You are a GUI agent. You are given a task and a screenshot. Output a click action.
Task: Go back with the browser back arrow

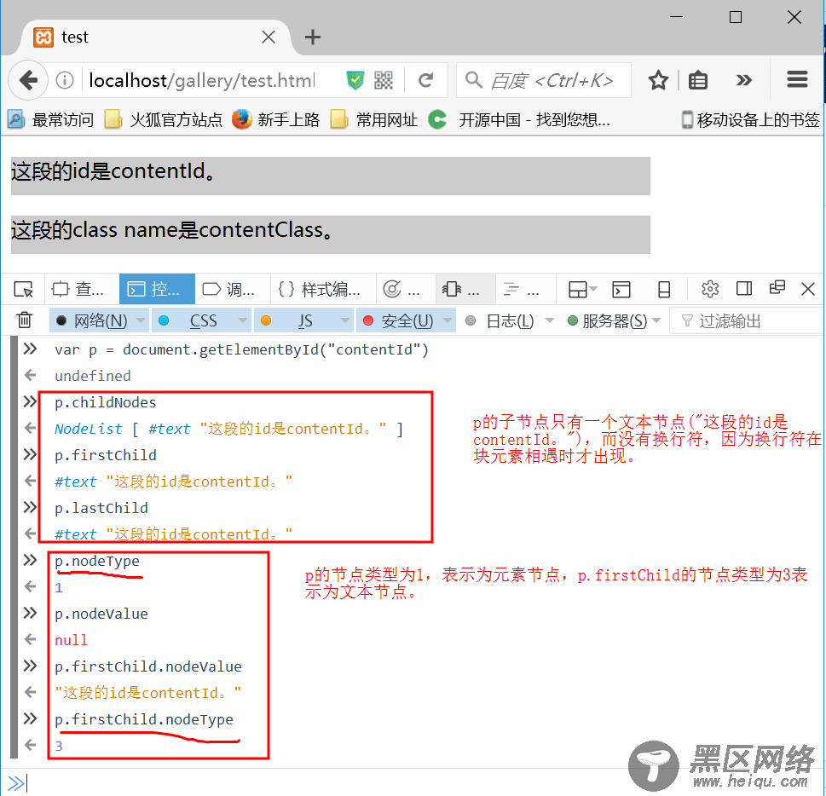point(28,80)
